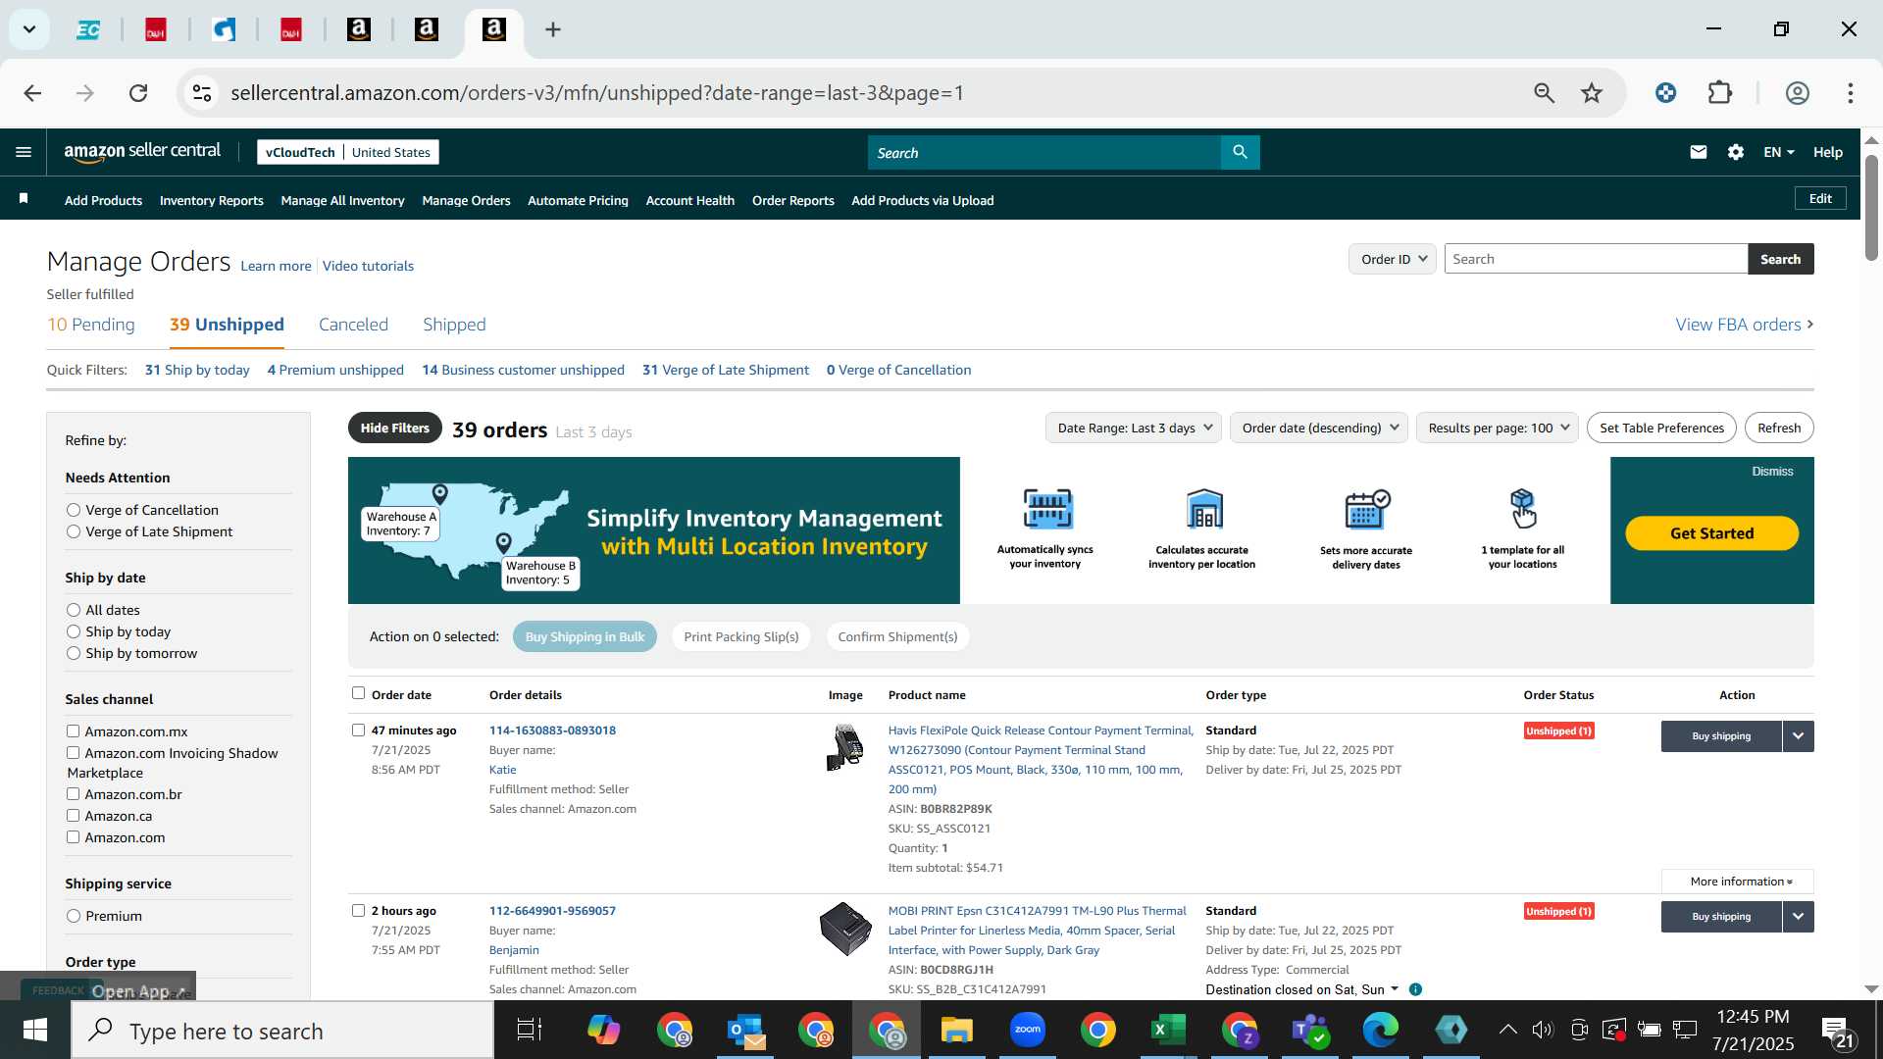Open Date Range Last 3 days dropdown

coord(1134,428)
